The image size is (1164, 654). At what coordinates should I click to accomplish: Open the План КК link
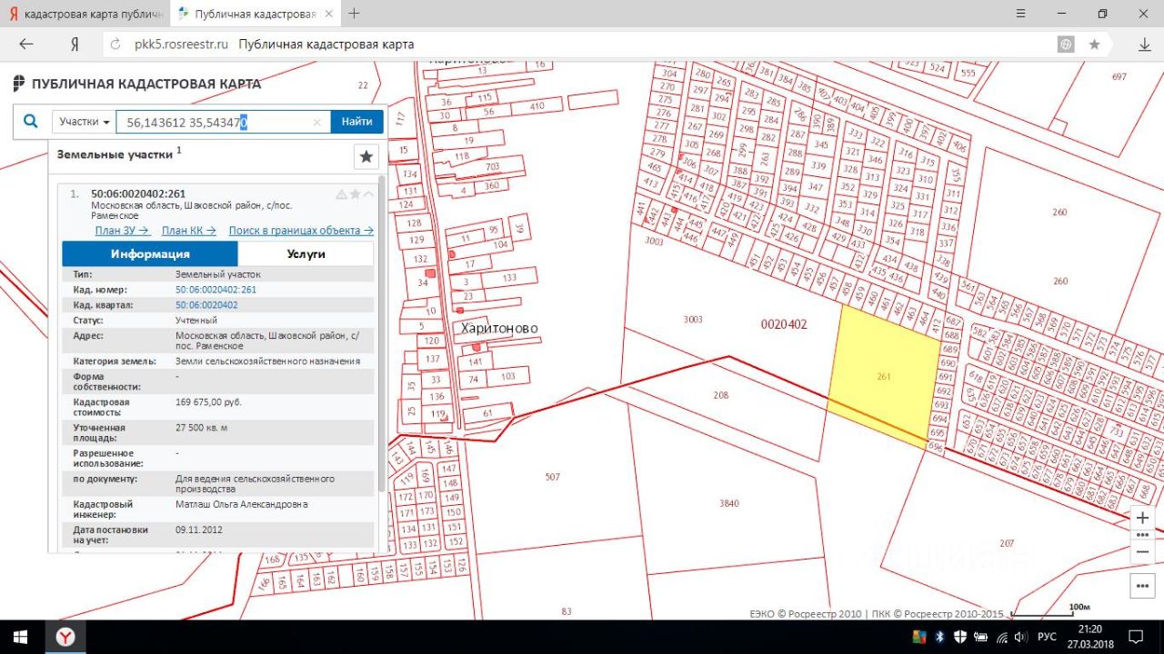[188, 231]
